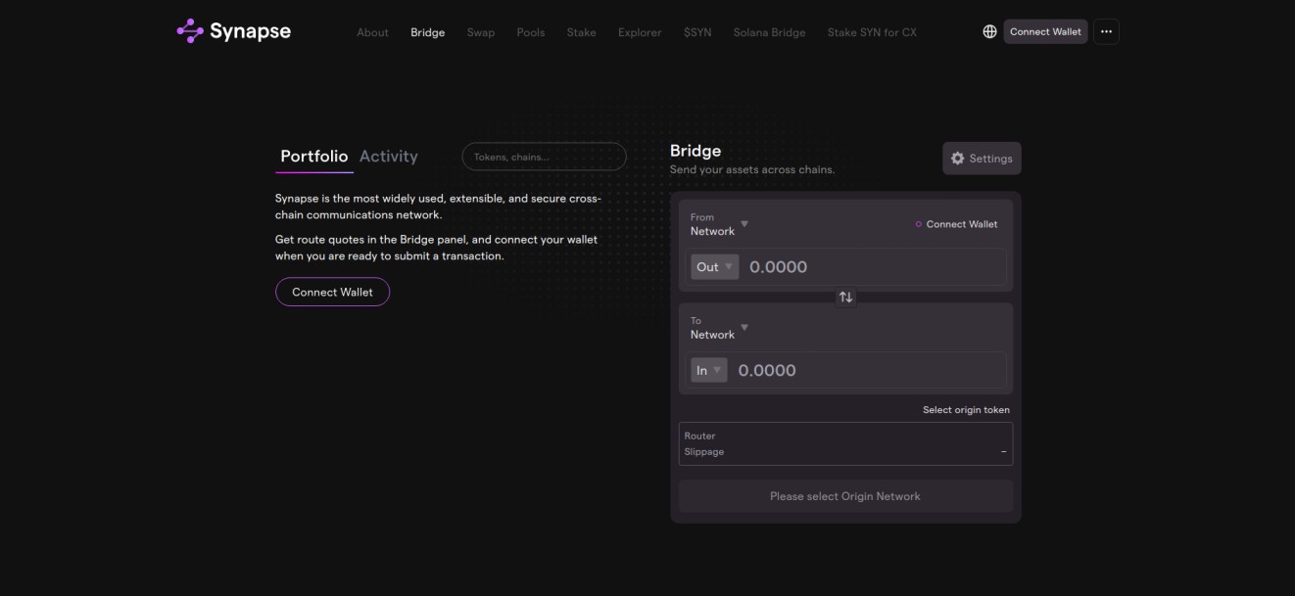This screenshot has height=596, width=1295.
Task: Click the Out amount input field
Action: (x=872, y=267)
